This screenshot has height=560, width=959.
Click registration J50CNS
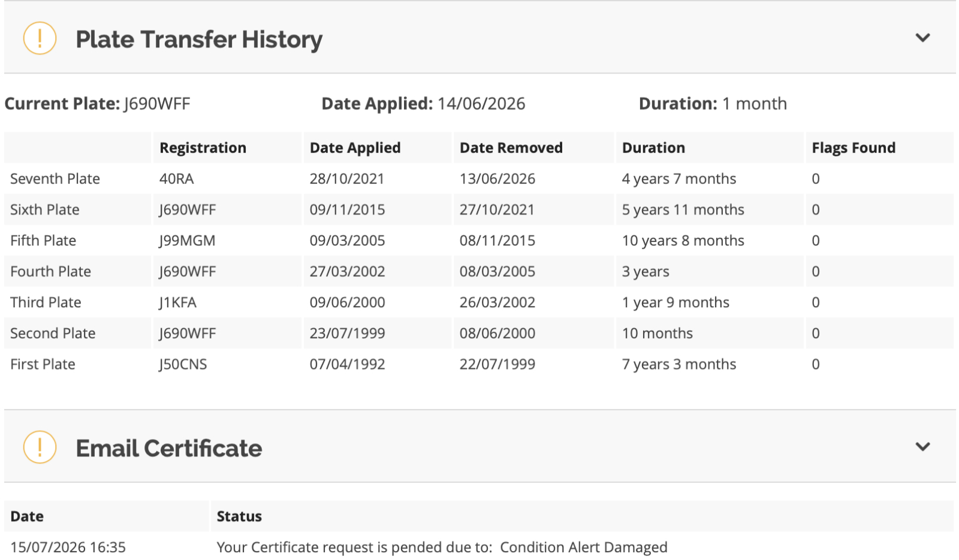(183, 364)
